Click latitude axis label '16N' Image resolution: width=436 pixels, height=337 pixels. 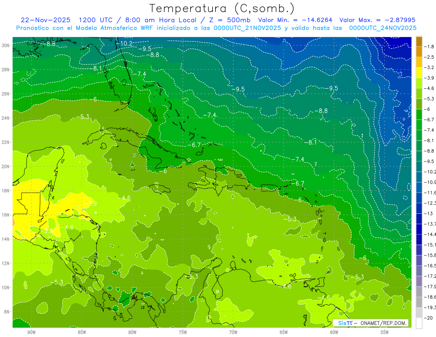coord(6,215)
